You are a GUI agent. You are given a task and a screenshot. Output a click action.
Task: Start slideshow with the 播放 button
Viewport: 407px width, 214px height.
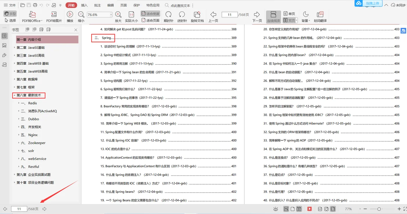70,17
